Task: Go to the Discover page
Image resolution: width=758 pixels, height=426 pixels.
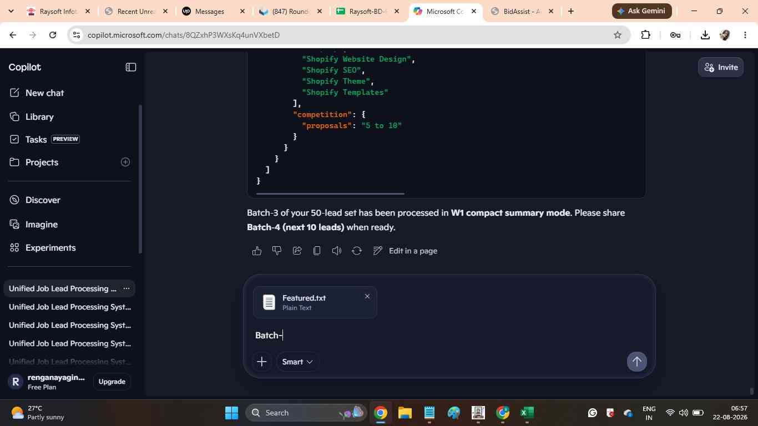Action: (43, 200)
